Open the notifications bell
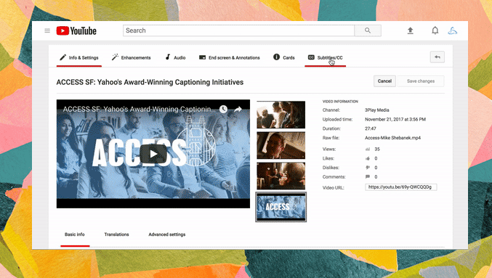The image size is (492, 278). pyautogui.click(x=435, y=30)
